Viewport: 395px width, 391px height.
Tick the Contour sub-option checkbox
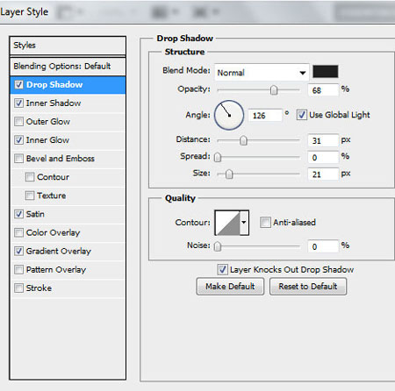click(30, 177)
